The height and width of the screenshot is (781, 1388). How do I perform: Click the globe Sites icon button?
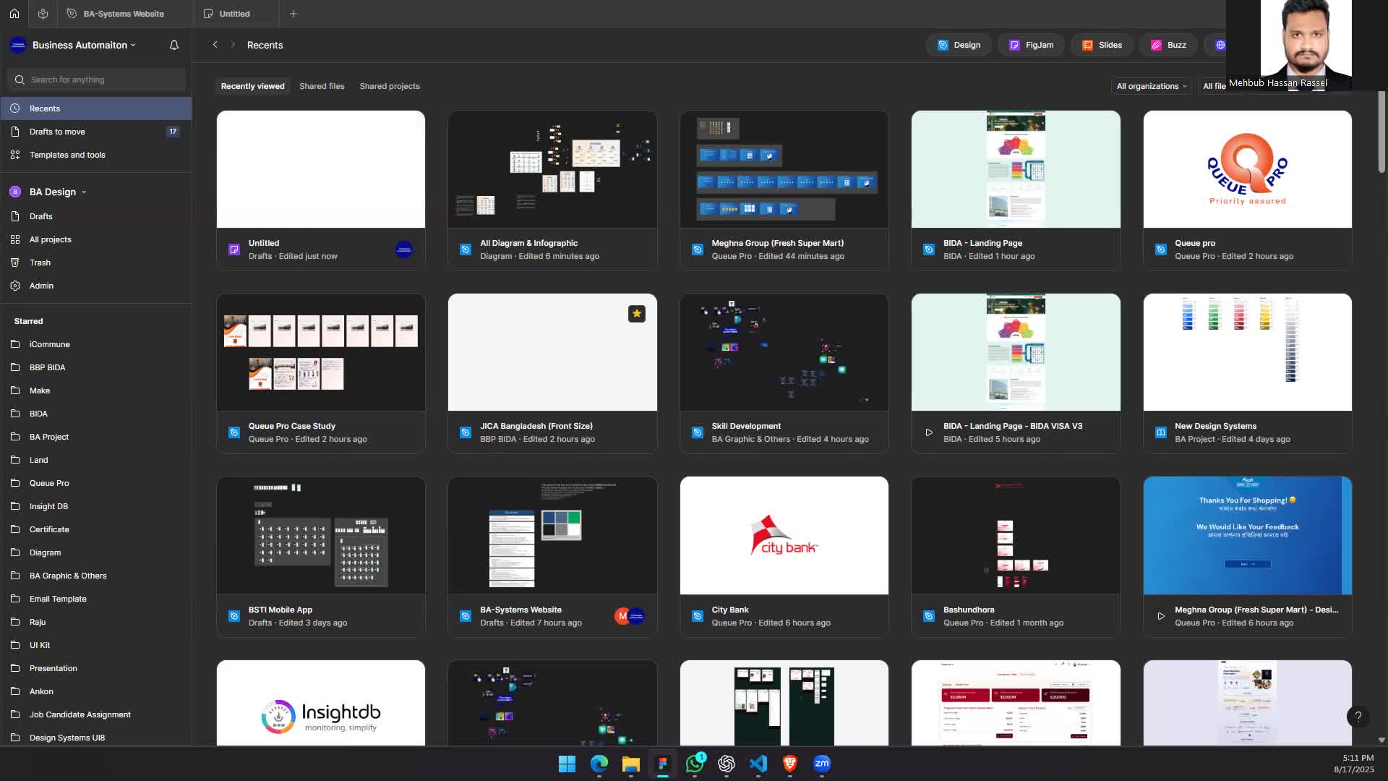[x=1220, y=45]
